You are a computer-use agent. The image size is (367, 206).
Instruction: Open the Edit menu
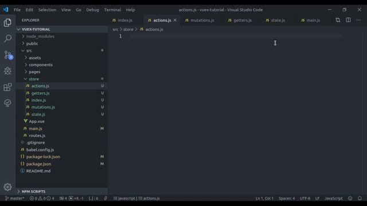click(x=29, y=10)
